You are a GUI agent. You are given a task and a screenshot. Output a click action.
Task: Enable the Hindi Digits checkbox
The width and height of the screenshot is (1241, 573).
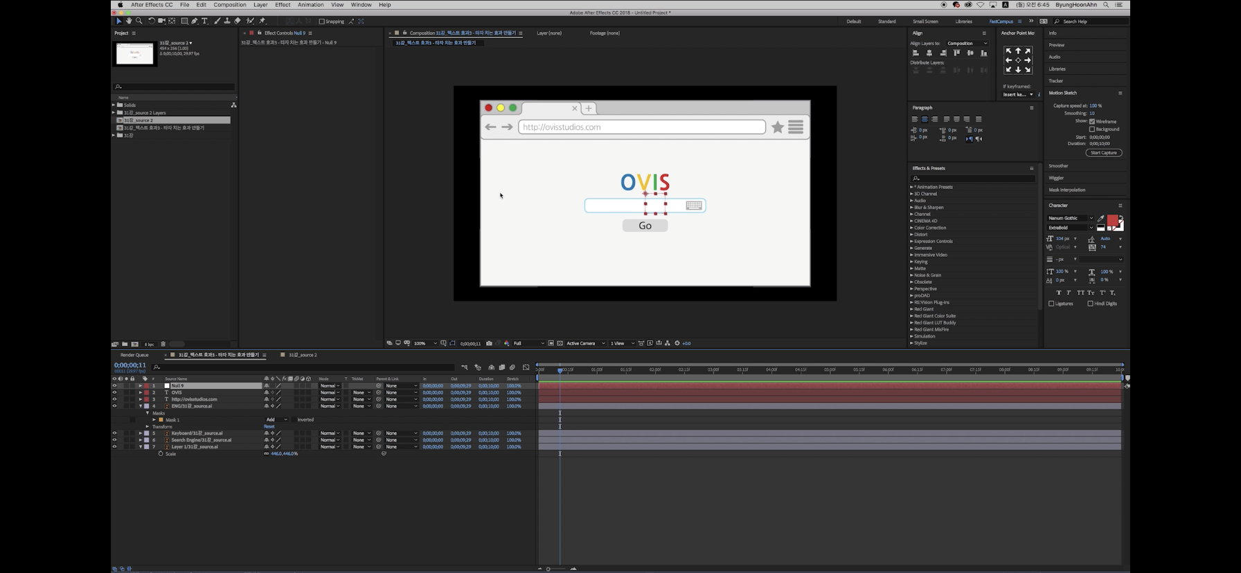(1090, 303)
